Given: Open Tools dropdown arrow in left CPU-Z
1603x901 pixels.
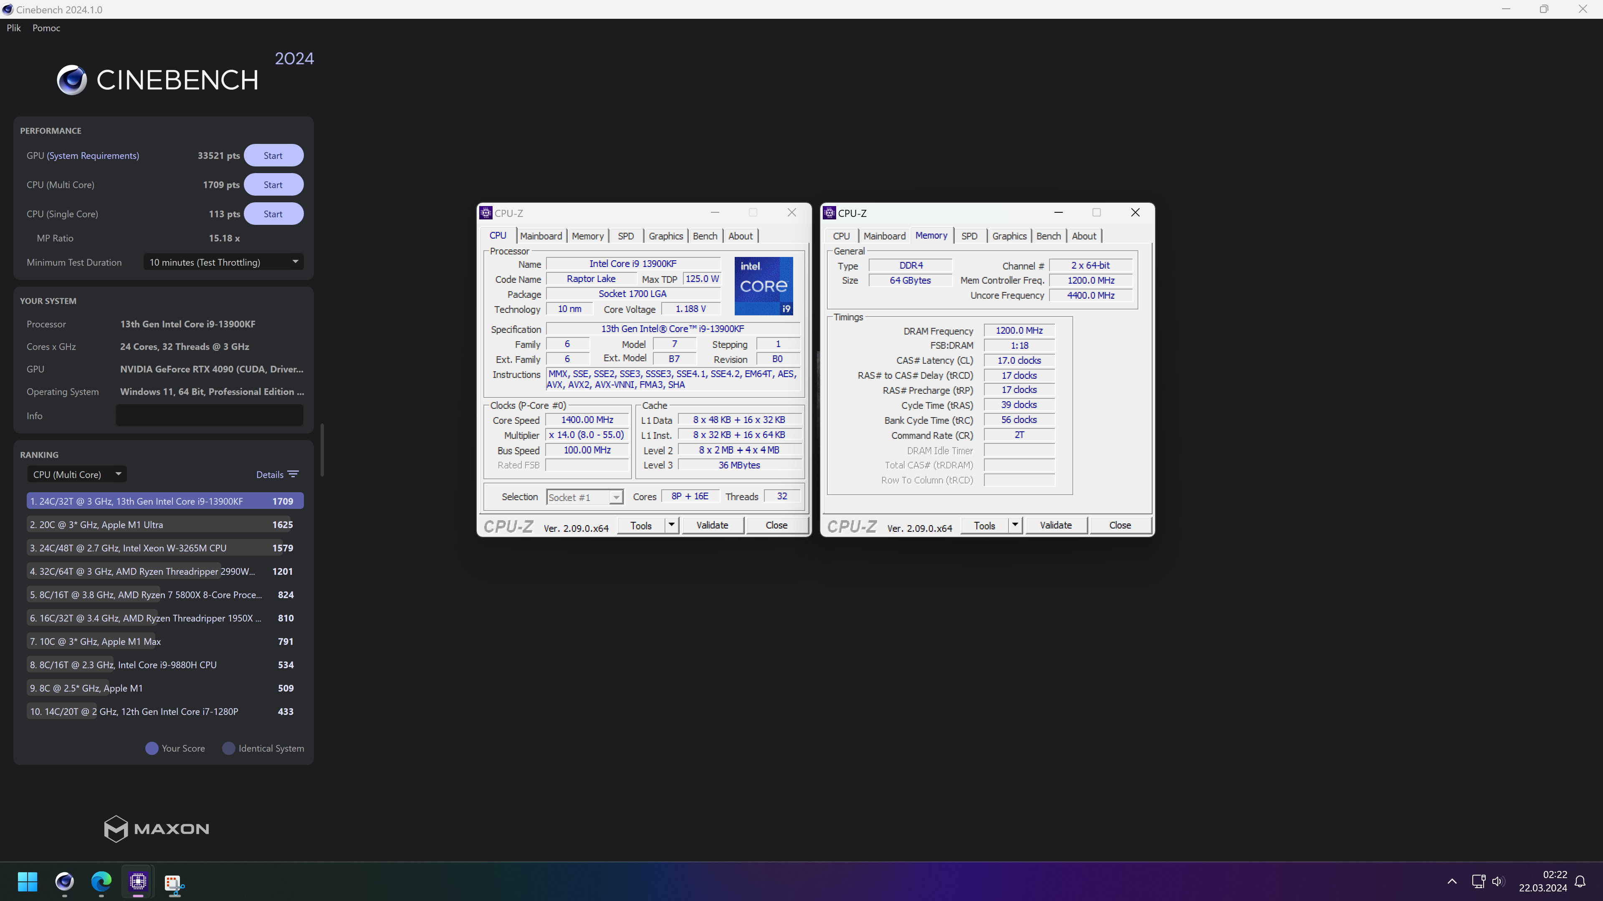Looking at the screenshot, I should click(x=671, y=526).
